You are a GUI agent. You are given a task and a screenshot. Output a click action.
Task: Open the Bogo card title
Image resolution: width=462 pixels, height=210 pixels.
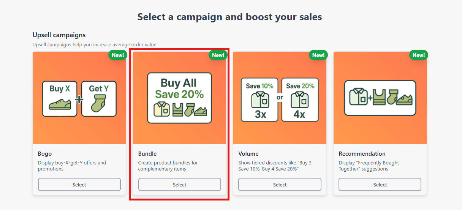(x=45, y=154)
